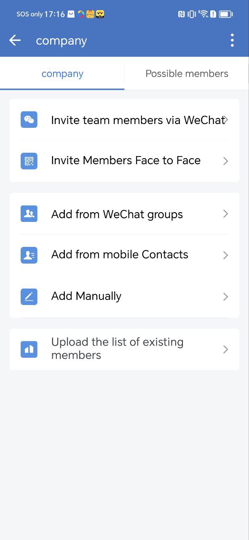Image resolution: width=249 pixels, height=540 pixels.
Task: Tap the pencil Add Manually icon
Action: click(x=29, y=297)
